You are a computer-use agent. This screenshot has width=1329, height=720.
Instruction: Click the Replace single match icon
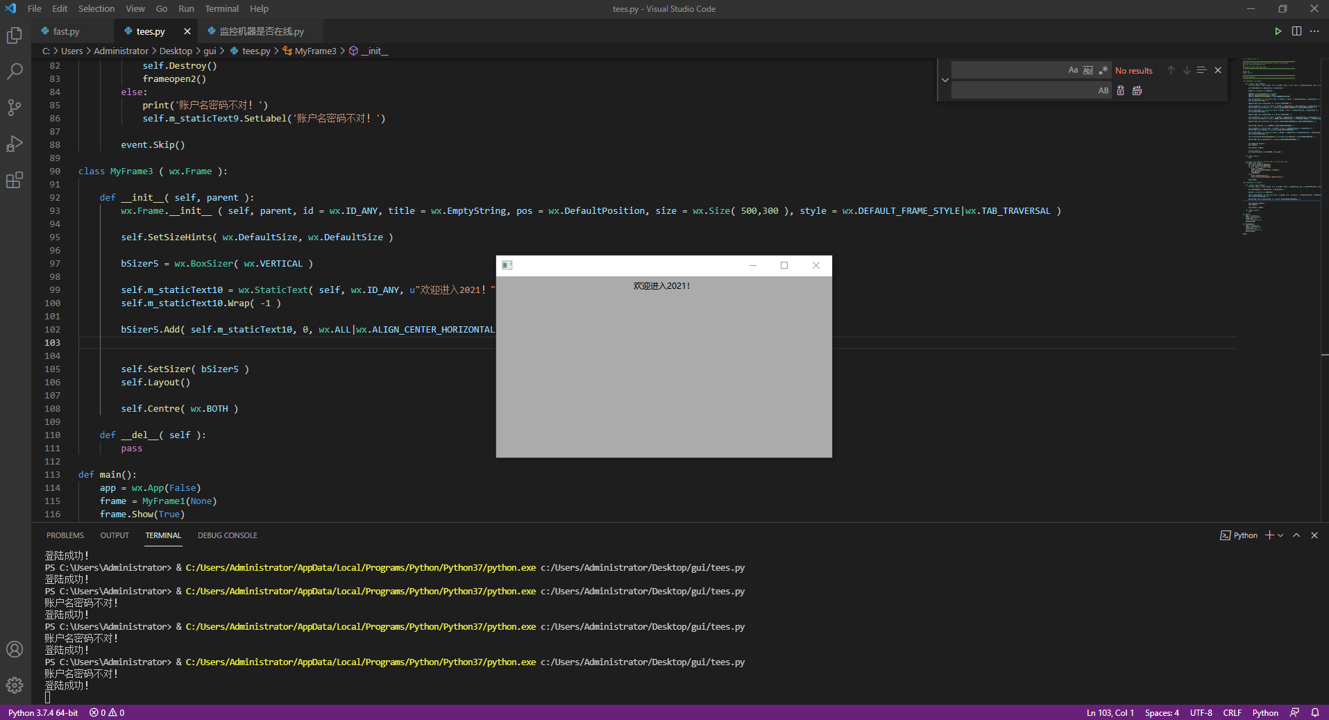(1120, 90)
